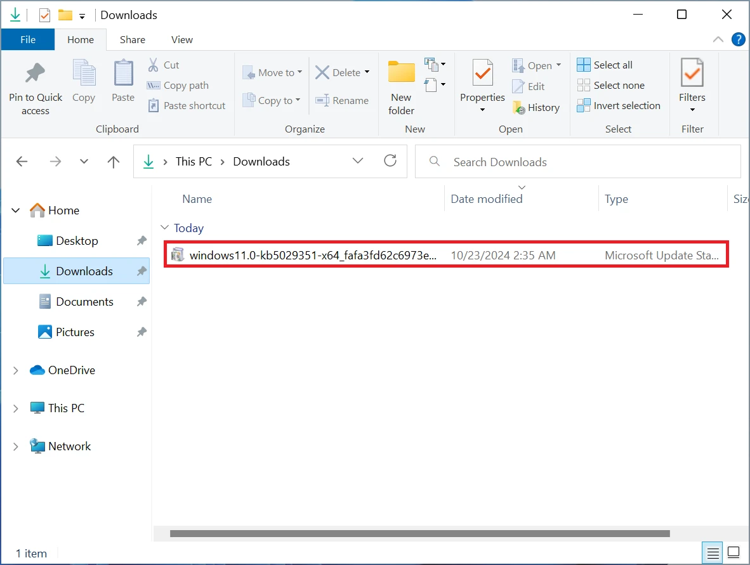Click the Search Downloads field
Screen dimensions: 750x565
578,162
